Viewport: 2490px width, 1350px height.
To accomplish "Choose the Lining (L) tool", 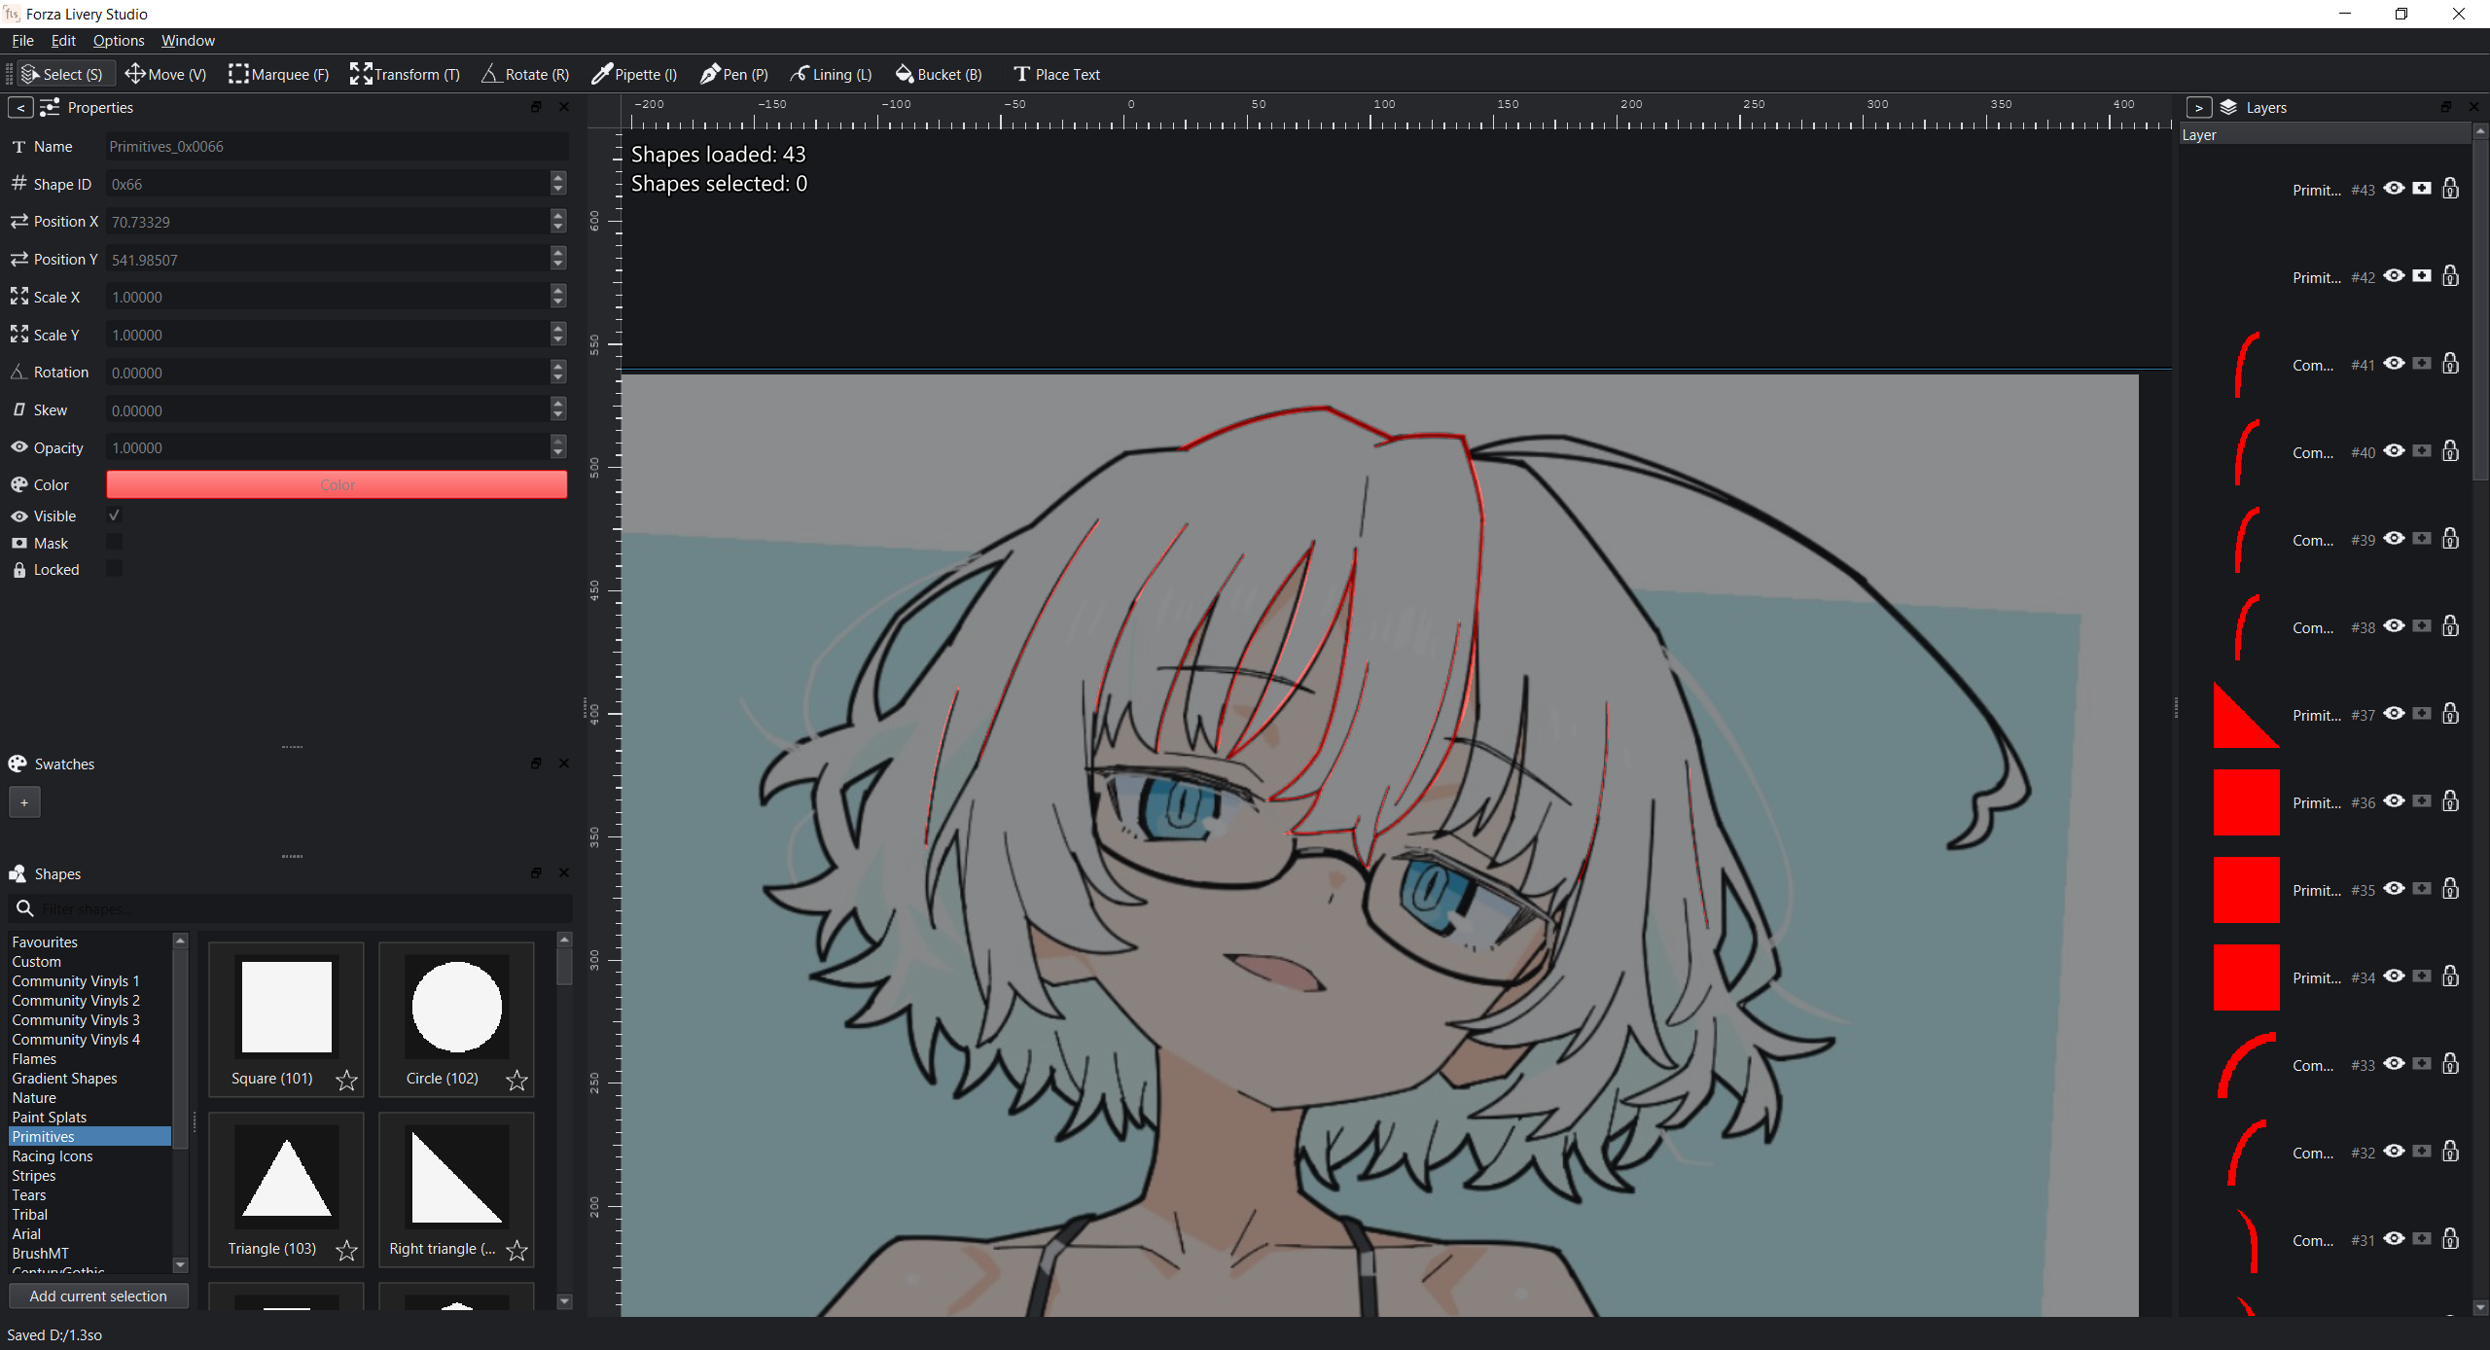I will (832, 74).
